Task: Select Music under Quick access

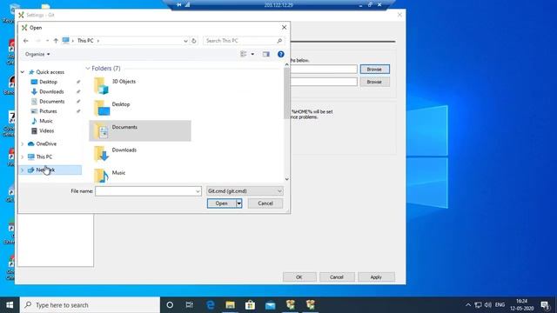Action: pos(46,121)
